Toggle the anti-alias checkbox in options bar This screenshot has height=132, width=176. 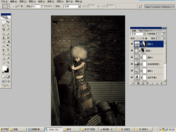(x=42, y=6)
